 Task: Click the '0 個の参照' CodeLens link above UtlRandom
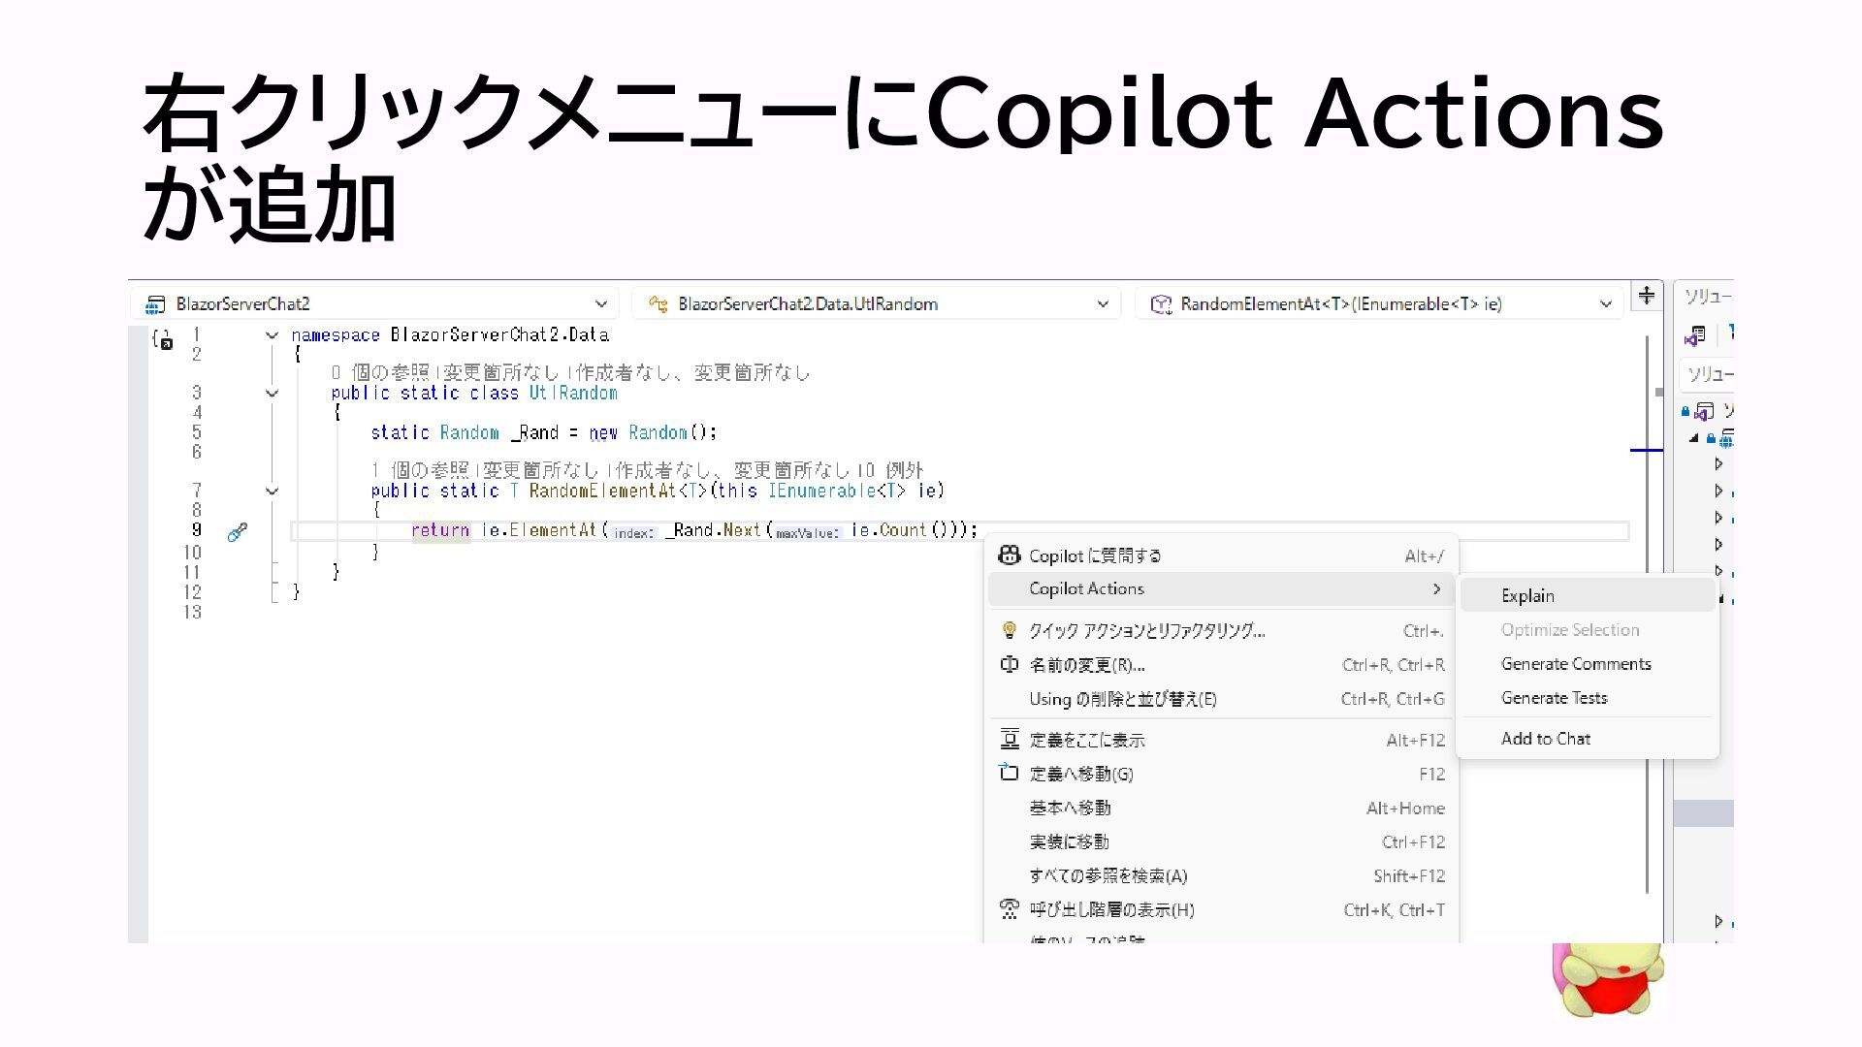click(379, 372)
